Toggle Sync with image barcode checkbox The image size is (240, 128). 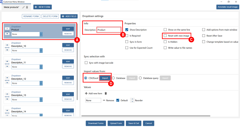[x=86, y=63]
